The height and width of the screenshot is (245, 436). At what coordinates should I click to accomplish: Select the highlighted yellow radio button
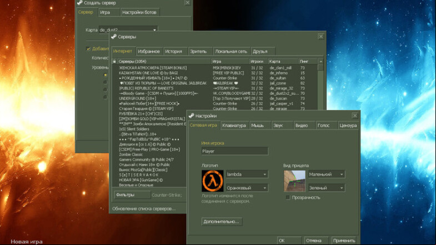coord(105,75)
